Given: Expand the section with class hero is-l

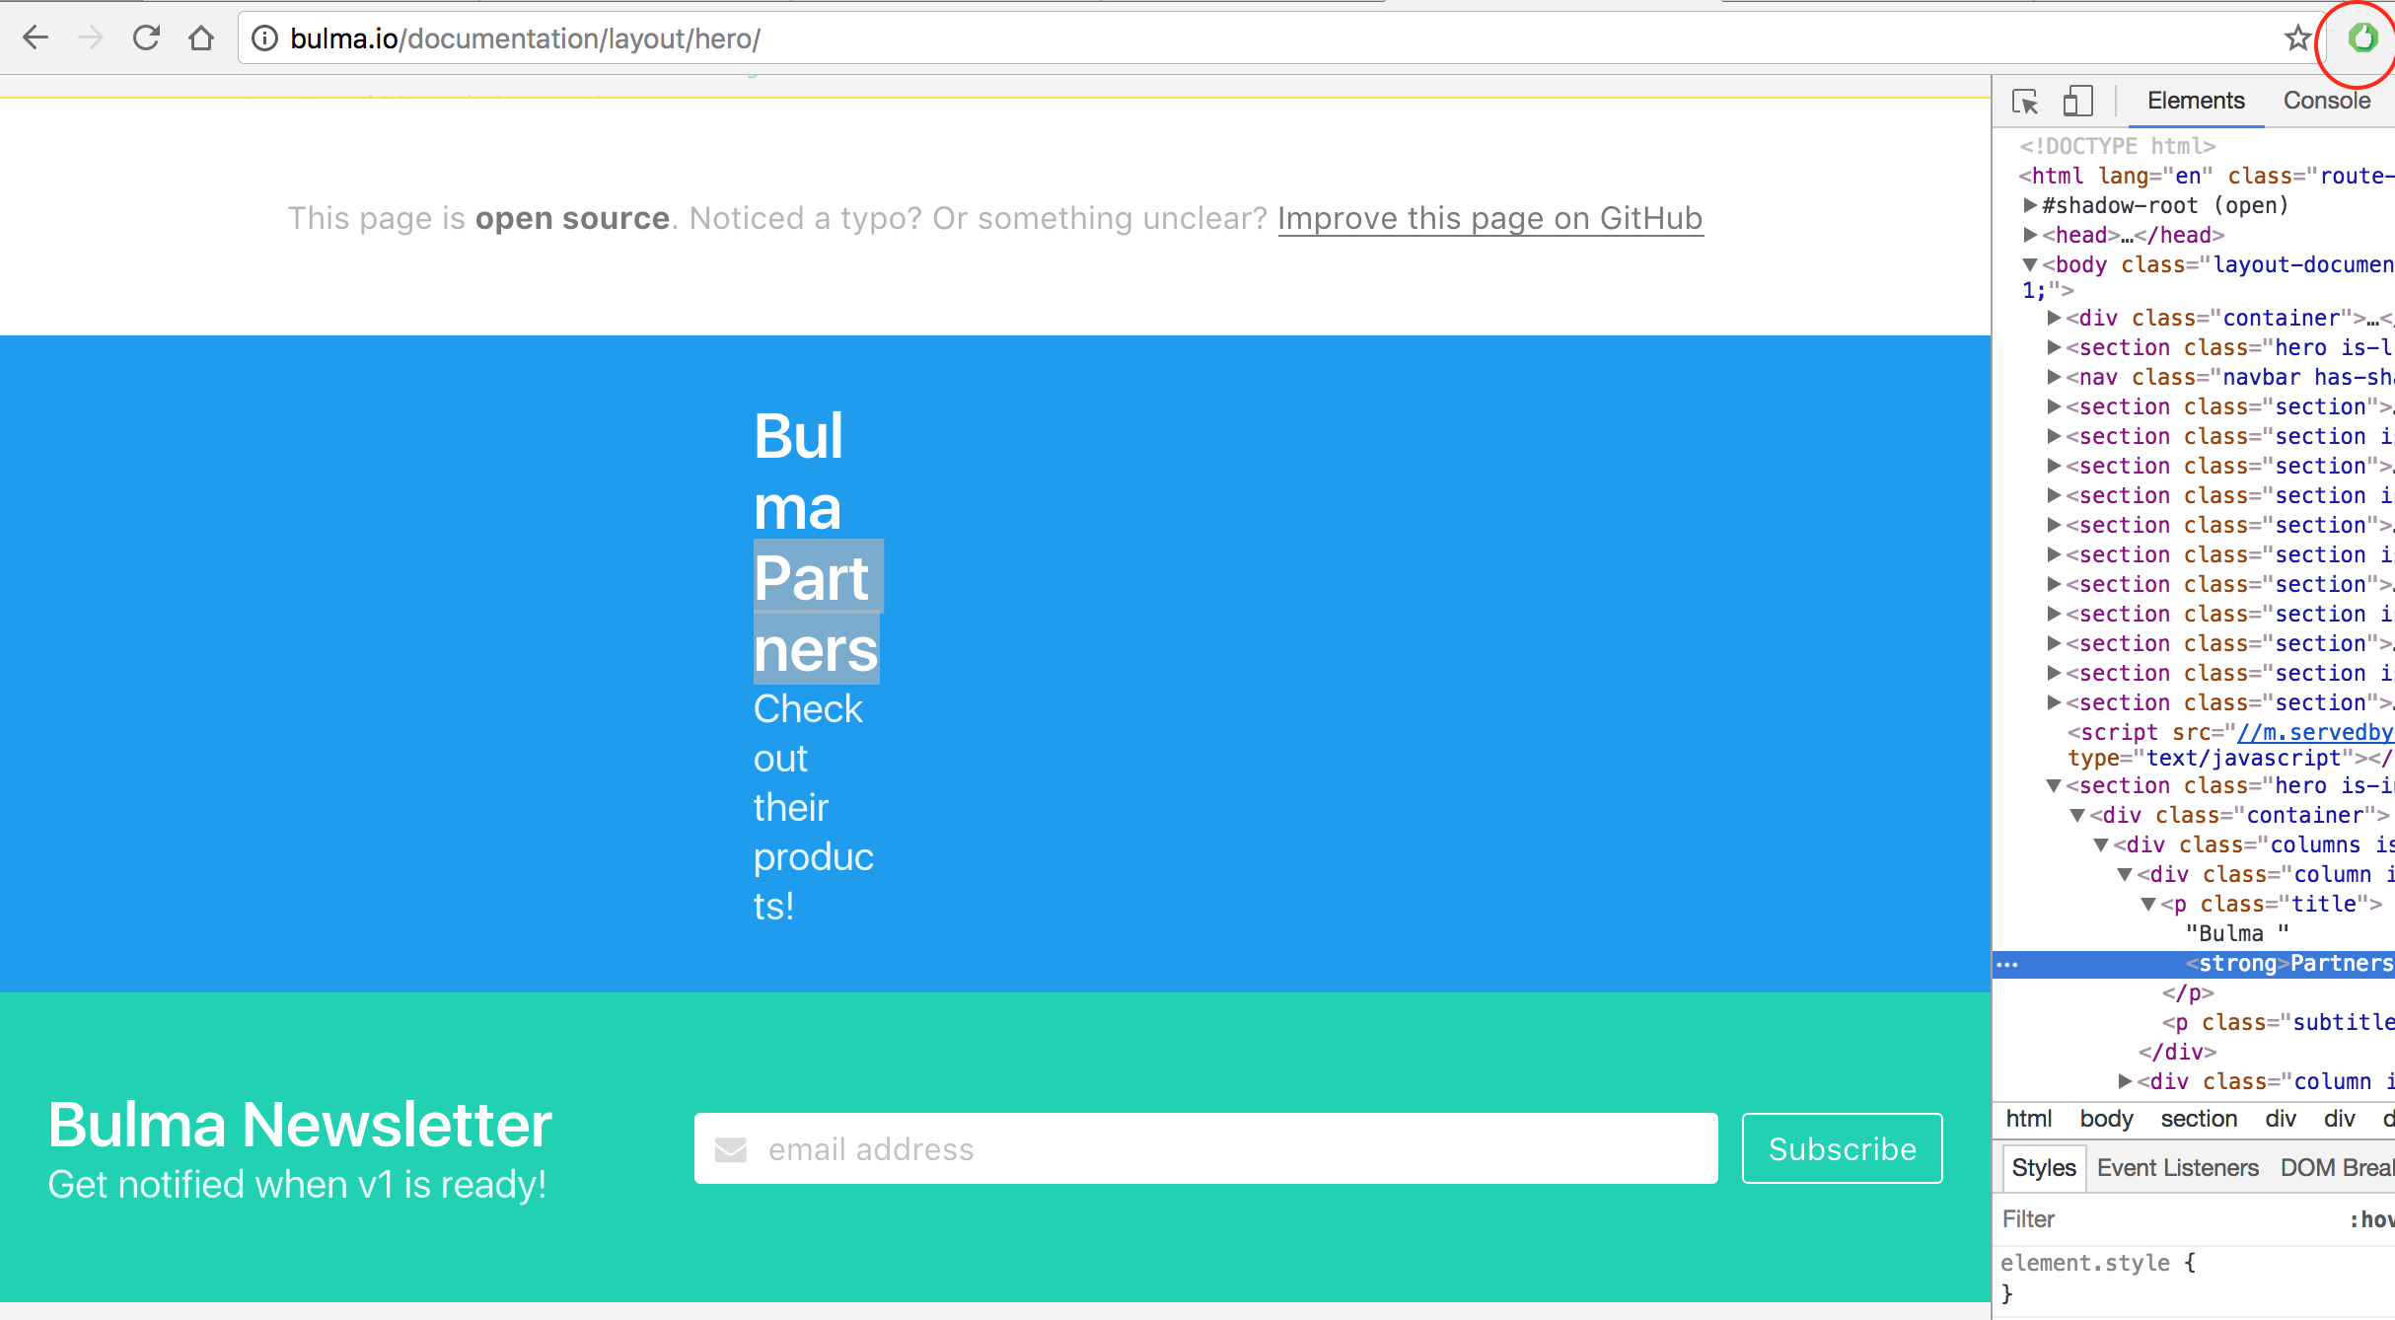Looking at the screenshot, I should point(2056,347).
